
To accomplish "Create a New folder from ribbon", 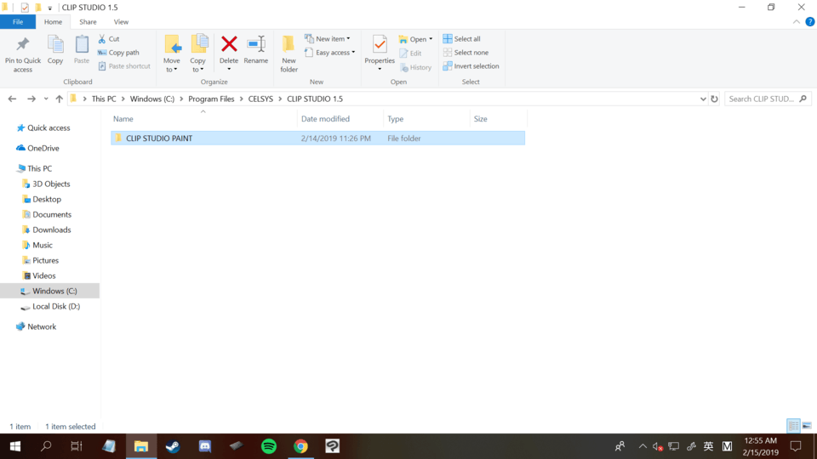I will pyautogui.click(x=289, y=54).
